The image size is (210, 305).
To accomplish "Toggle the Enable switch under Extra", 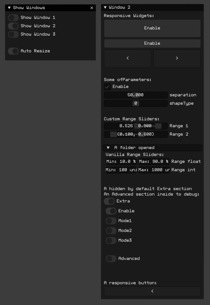I will coord(111,211).
